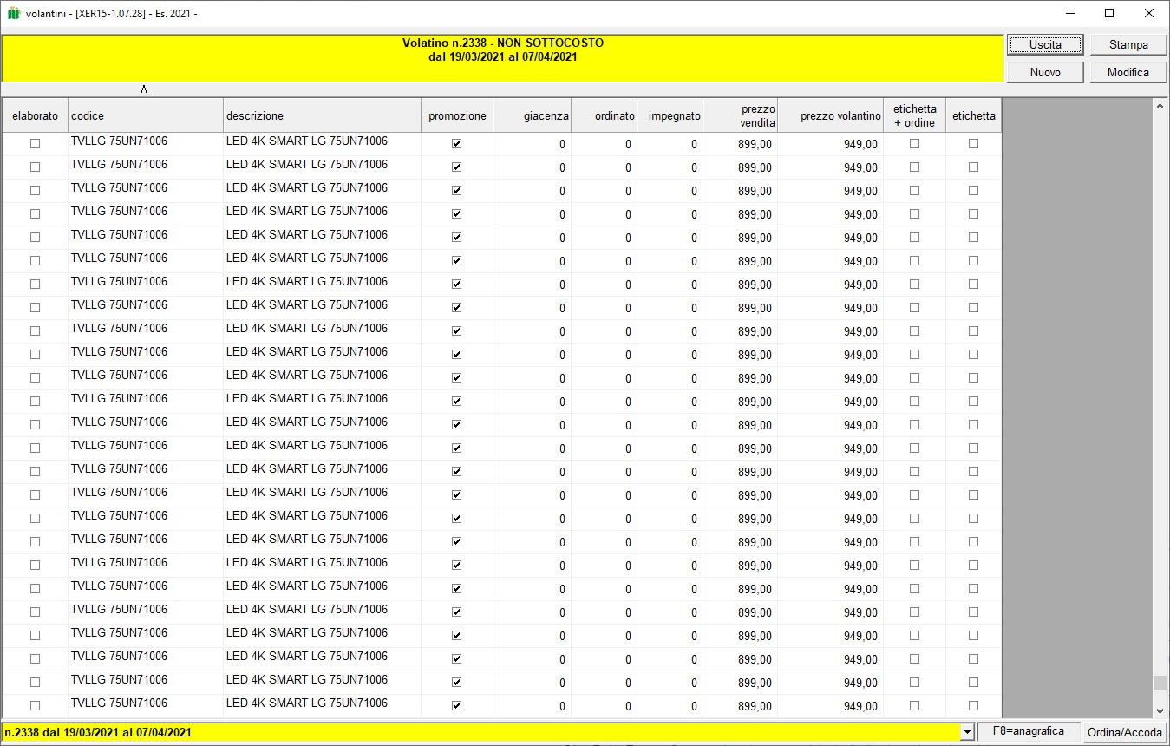Click the last column header etichetta
The width and height of the screenshot is (1170, 746).
tap(973, 115)
